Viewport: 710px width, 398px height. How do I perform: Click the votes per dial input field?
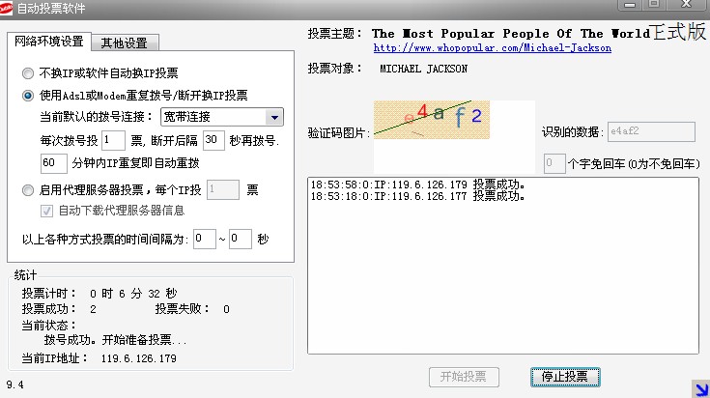pyautogui.click(x=113, y=140)
